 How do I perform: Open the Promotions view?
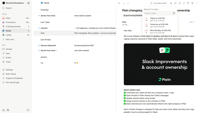(x=16, y=22)
